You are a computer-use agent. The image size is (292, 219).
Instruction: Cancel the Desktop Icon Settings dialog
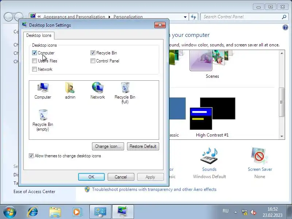(x=121, y=177)
